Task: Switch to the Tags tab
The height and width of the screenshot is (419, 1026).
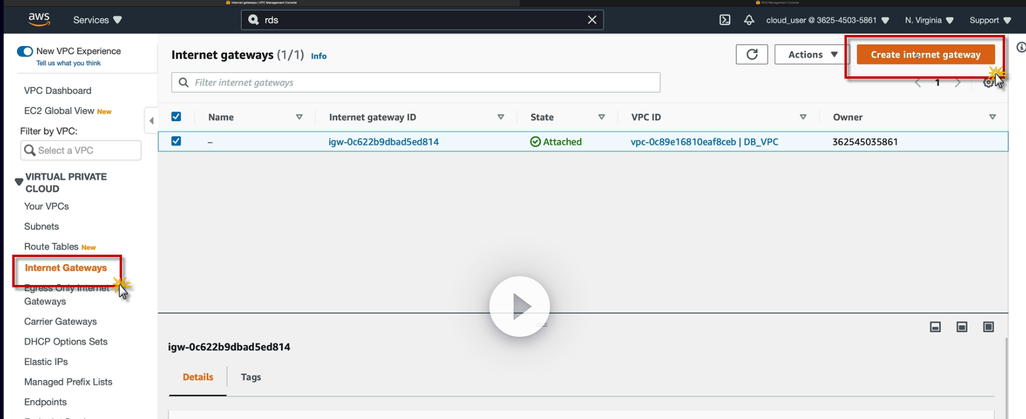Action: [x=251, y=377]
